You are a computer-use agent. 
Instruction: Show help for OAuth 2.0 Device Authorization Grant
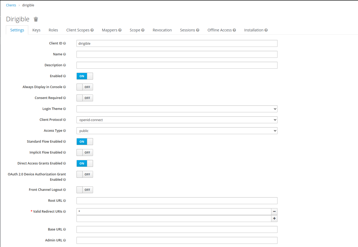(x=65, y=180)
